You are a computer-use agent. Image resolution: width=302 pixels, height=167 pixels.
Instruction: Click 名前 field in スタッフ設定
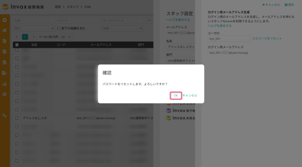pos(181,47)
